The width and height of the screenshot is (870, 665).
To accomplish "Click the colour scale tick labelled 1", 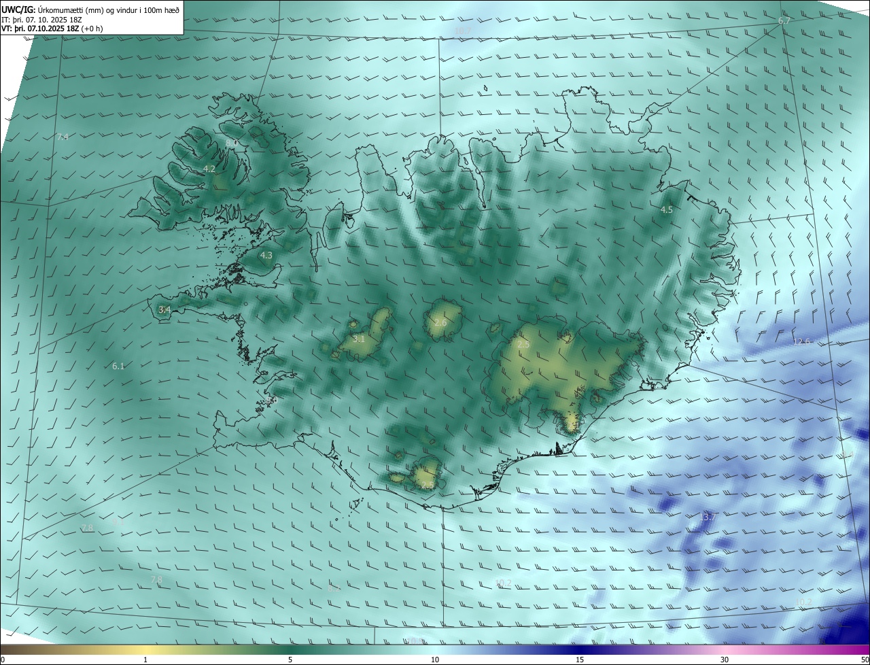I will (x=145, y=660).
